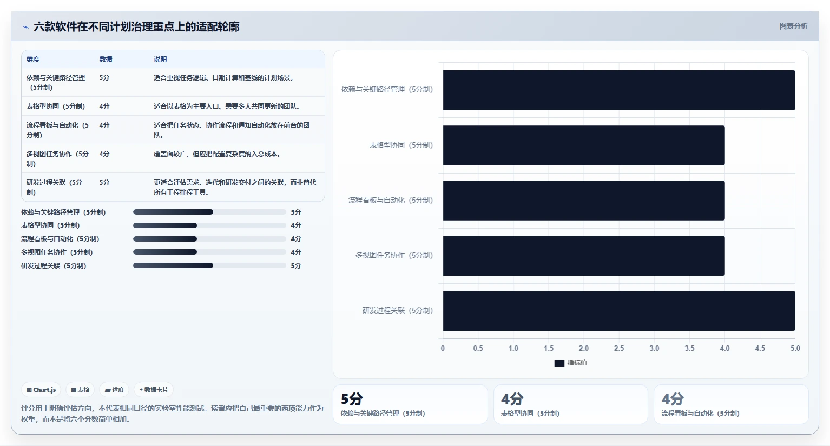Click the chart y-axis label 研发过程关联（5分制）
This screenshot has height=446, width=830.
click(x=398, y=310)
